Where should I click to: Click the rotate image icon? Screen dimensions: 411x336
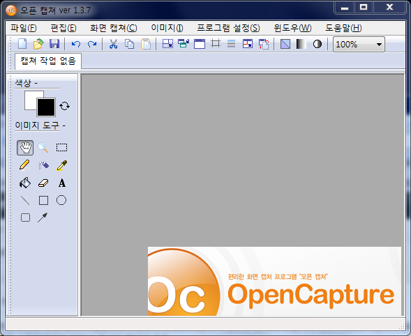[x=264, y=44]
